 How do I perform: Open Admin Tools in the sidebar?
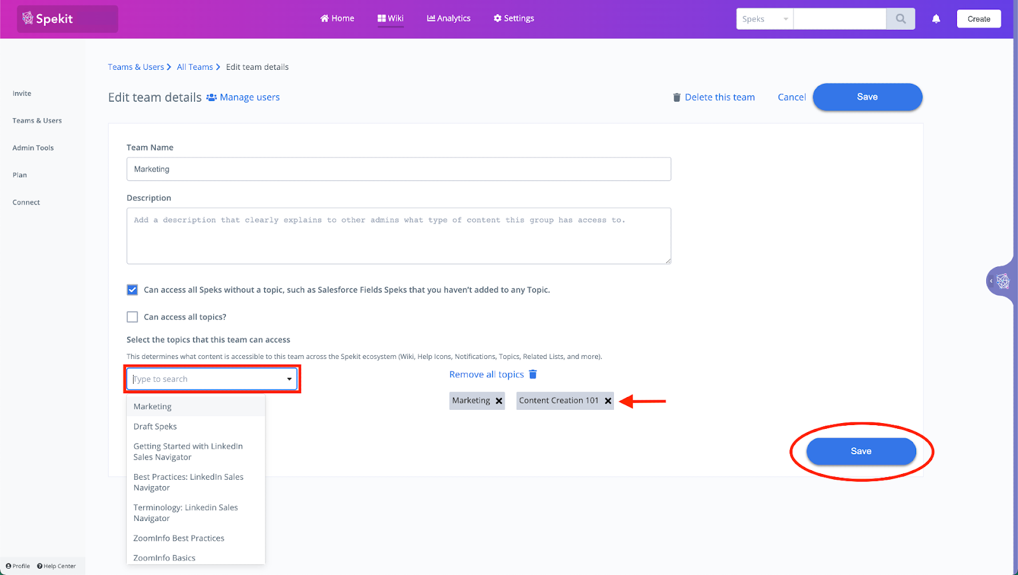[x=33, y=148]
